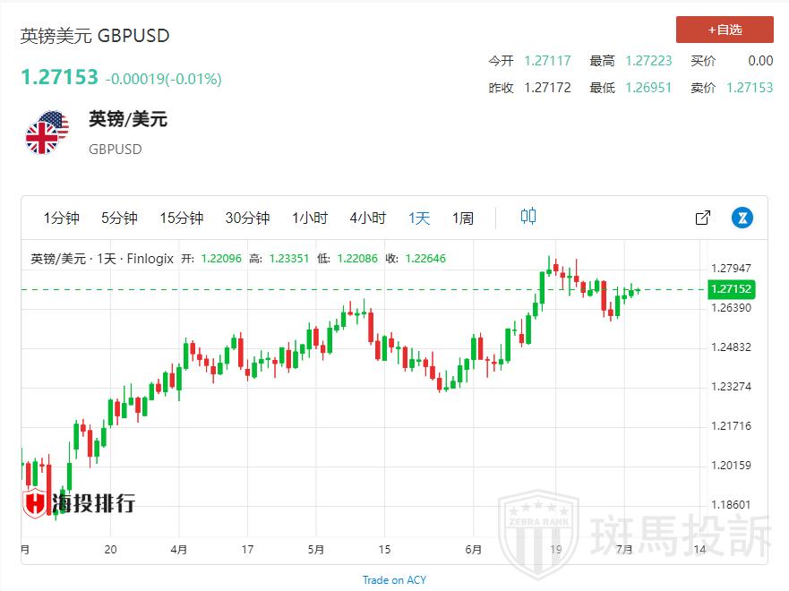The width and height of the screenshot is (789, 591).
Task: Open the Trade on ACY link
Action: (x=394, y=580)
